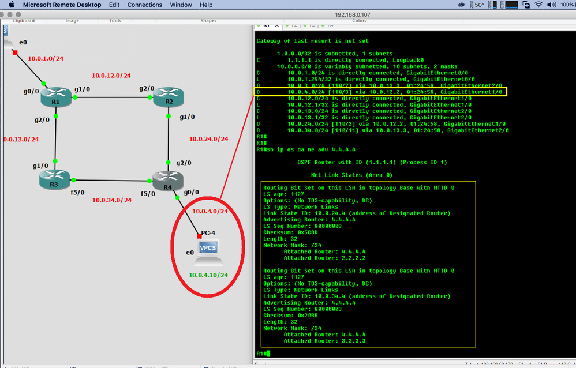The image size is (576, 368).
Task: Click the 10.0.12.0/24 network label
Action: pos(111,76)
